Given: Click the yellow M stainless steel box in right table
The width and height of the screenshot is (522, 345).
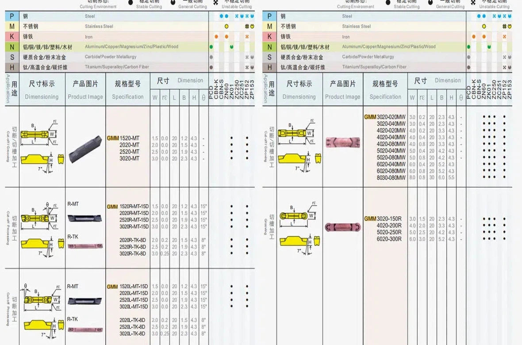Looking at the screenshot, I should pos(269,27).
